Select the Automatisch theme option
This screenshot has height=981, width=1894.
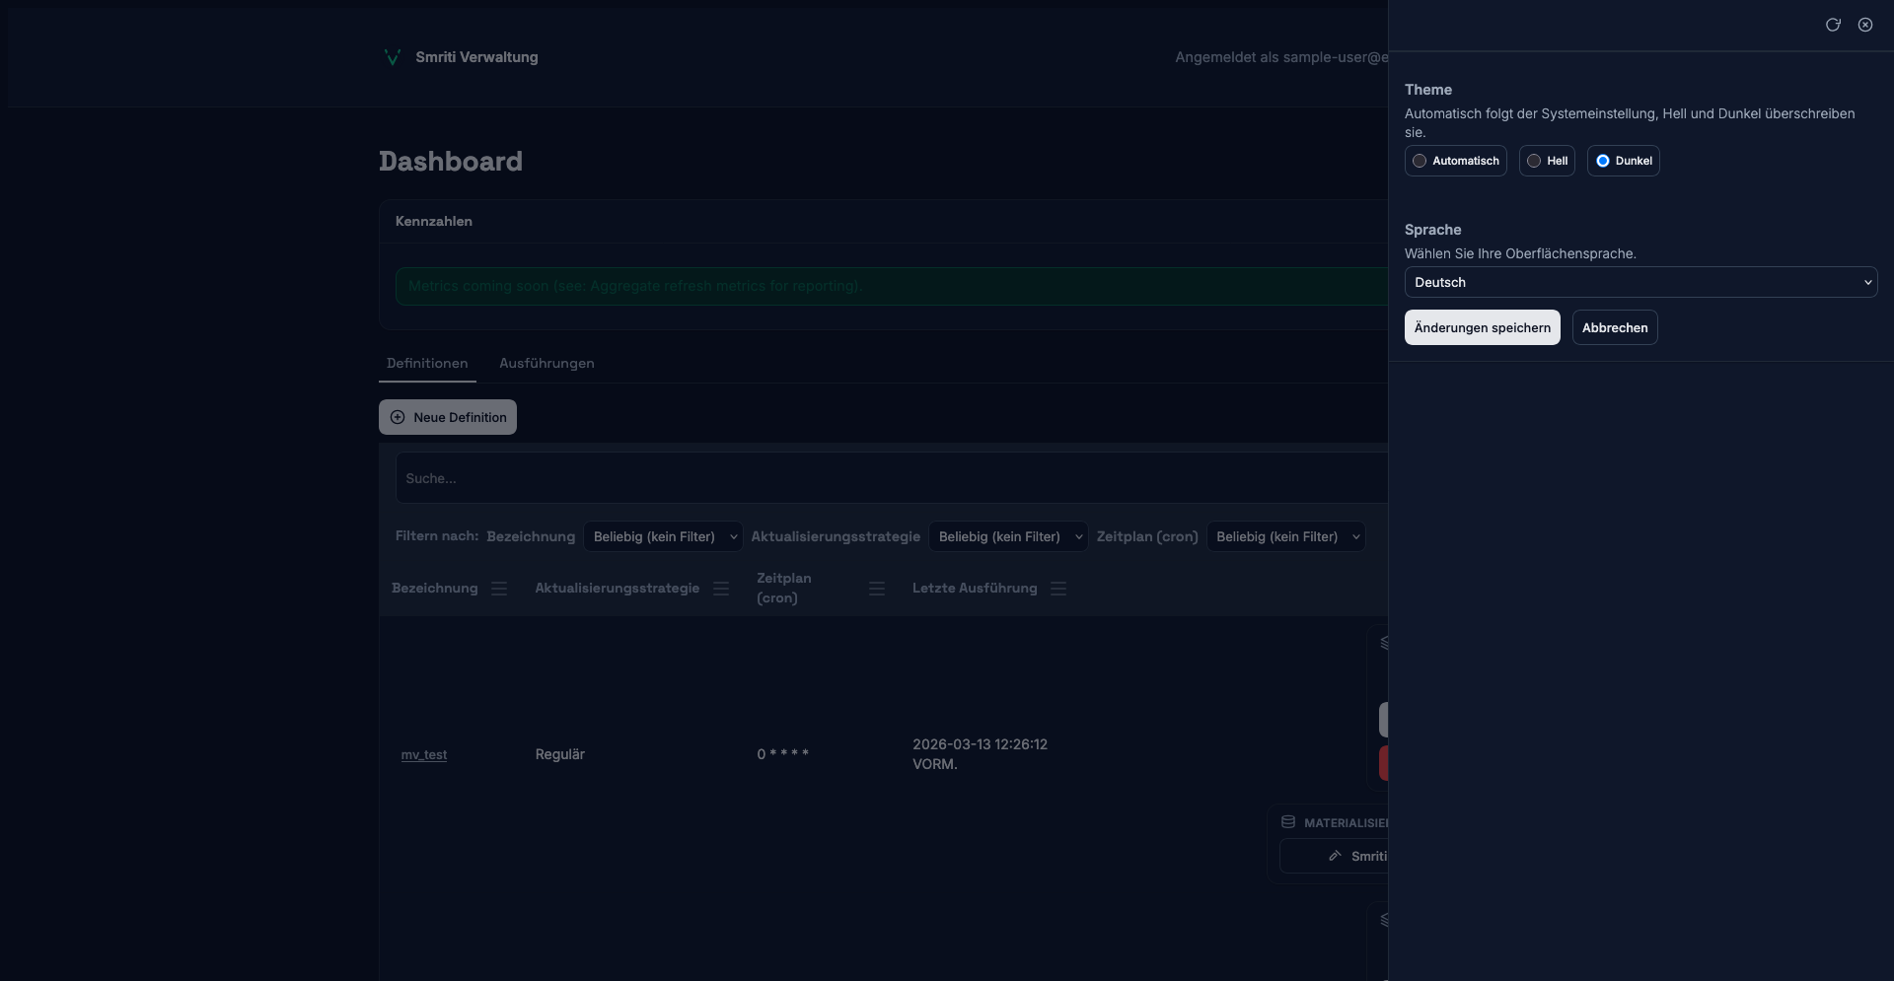point(1455,161)
